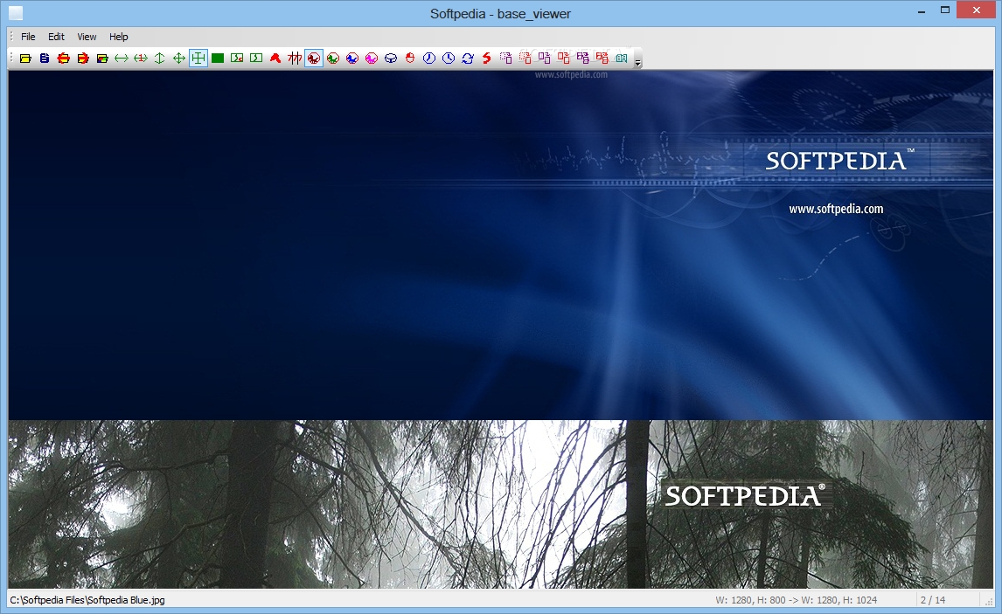Click the solid green rectangle icon
This screenshot has height=614, width=1002.
(218, 58)
